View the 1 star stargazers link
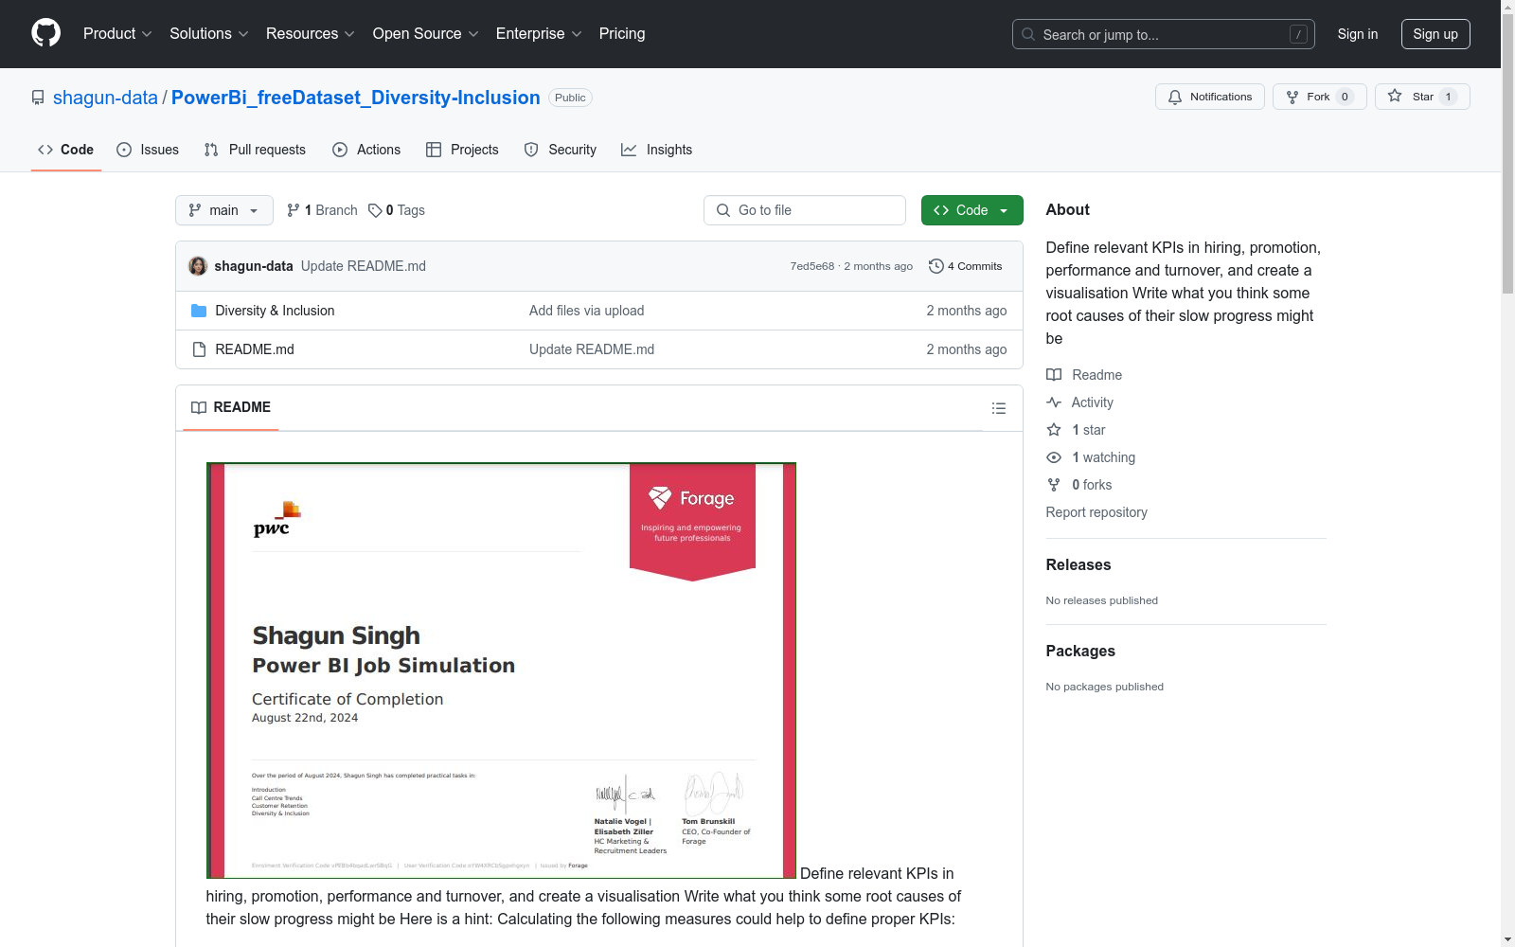1515x947 pixels. tap(1076, 430)
